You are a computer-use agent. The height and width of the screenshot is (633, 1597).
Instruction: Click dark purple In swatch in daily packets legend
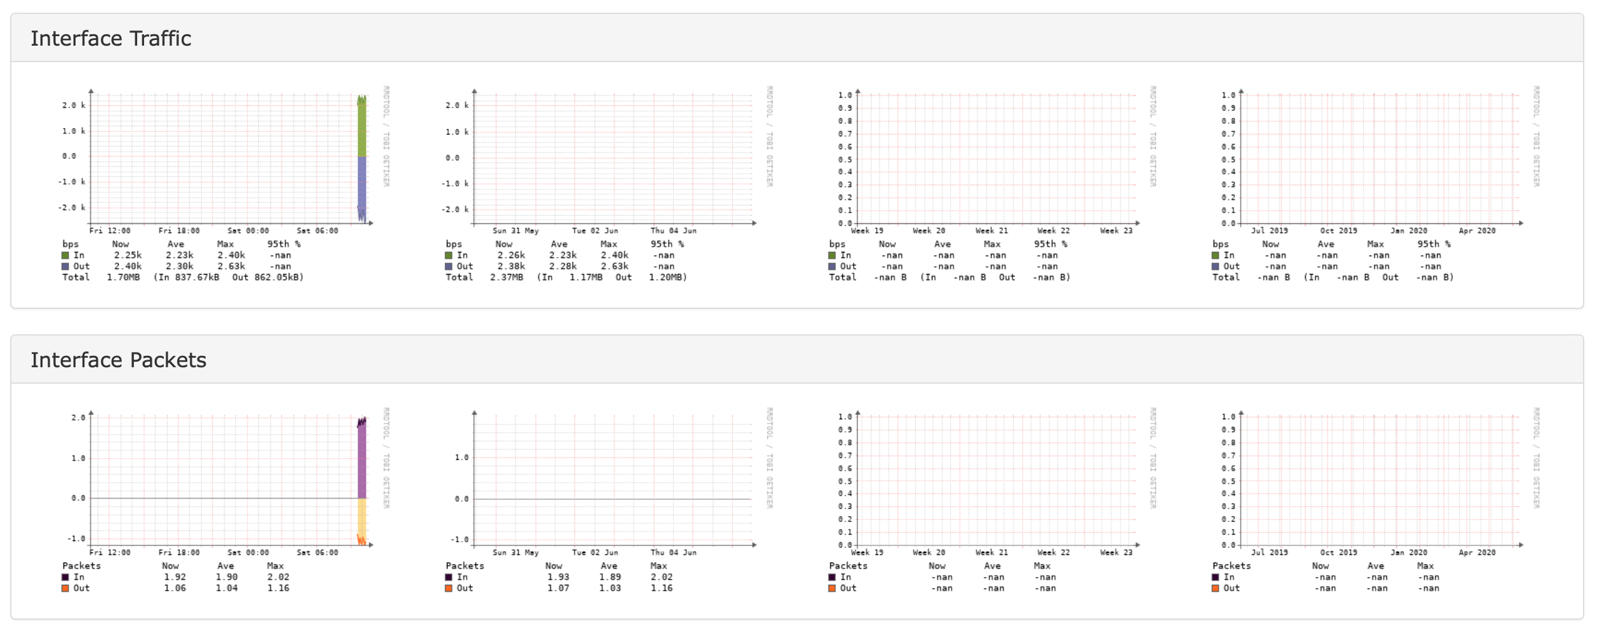(x=65, y=577)
